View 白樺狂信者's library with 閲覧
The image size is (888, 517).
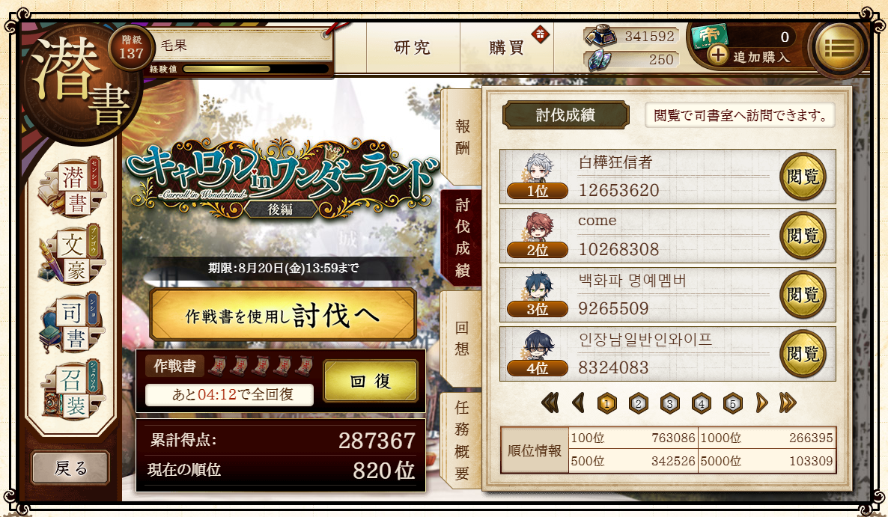click(x=803, y=177)
